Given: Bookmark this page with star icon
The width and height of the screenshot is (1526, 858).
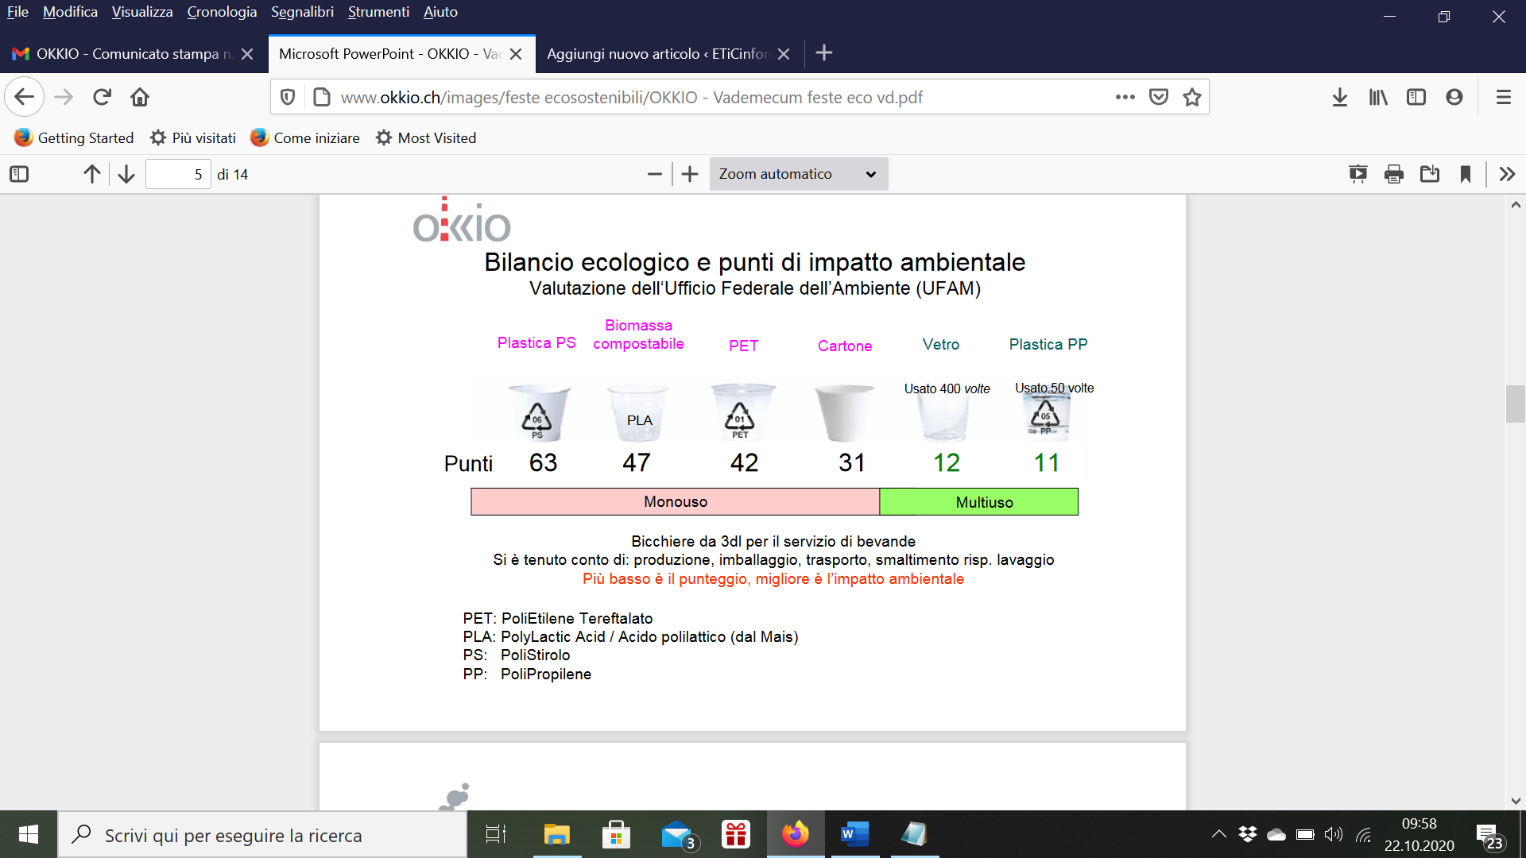Looking at the screenshot, I should tap(1192, 97).
